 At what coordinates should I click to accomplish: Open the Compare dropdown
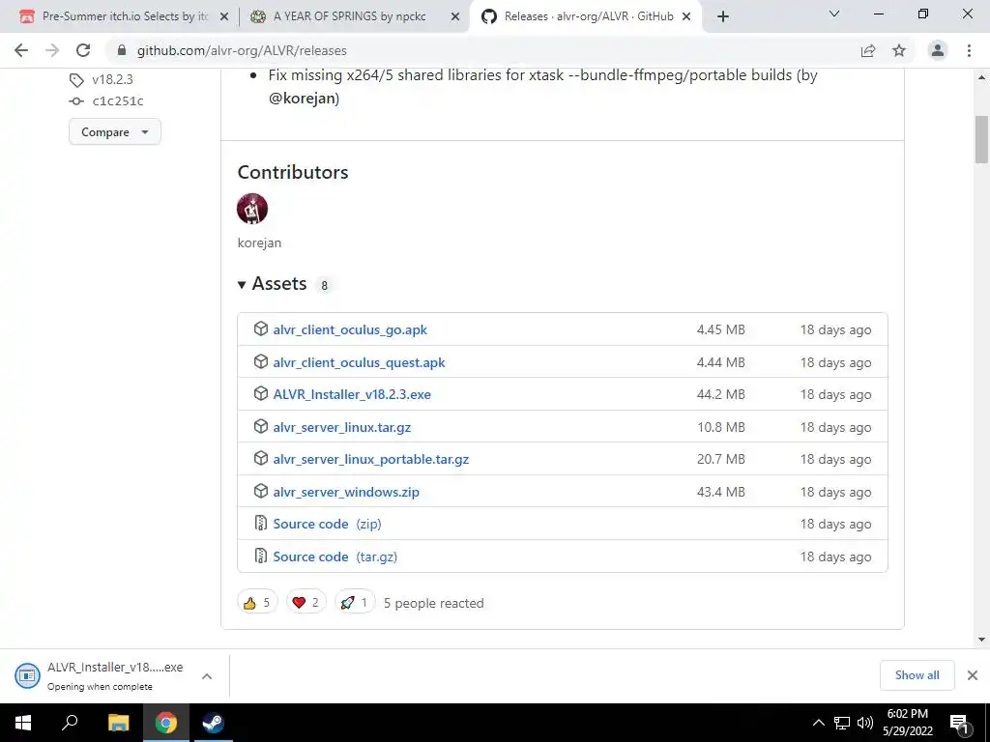[115, 131]
